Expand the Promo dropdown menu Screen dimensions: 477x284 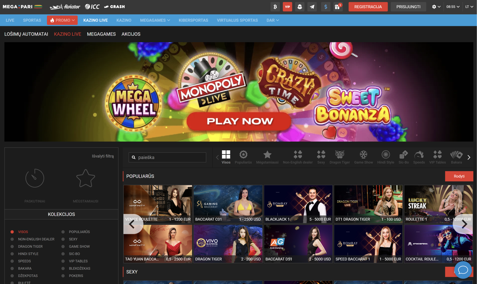tap(62, 20)
